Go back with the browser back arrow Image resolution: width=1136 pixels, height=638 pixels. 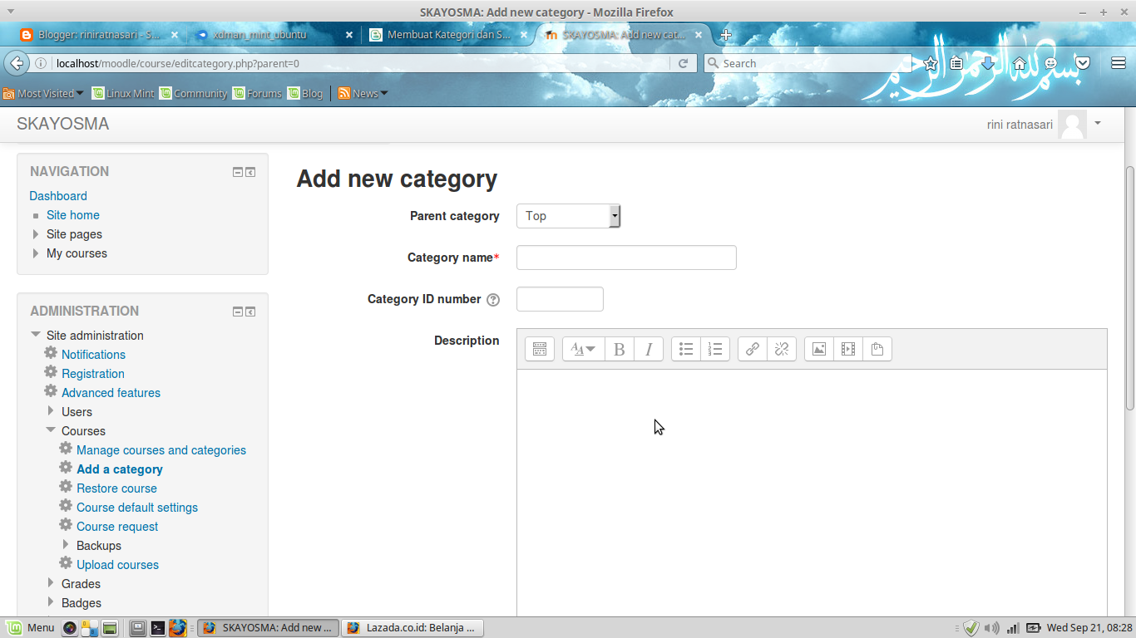point(16,63)
